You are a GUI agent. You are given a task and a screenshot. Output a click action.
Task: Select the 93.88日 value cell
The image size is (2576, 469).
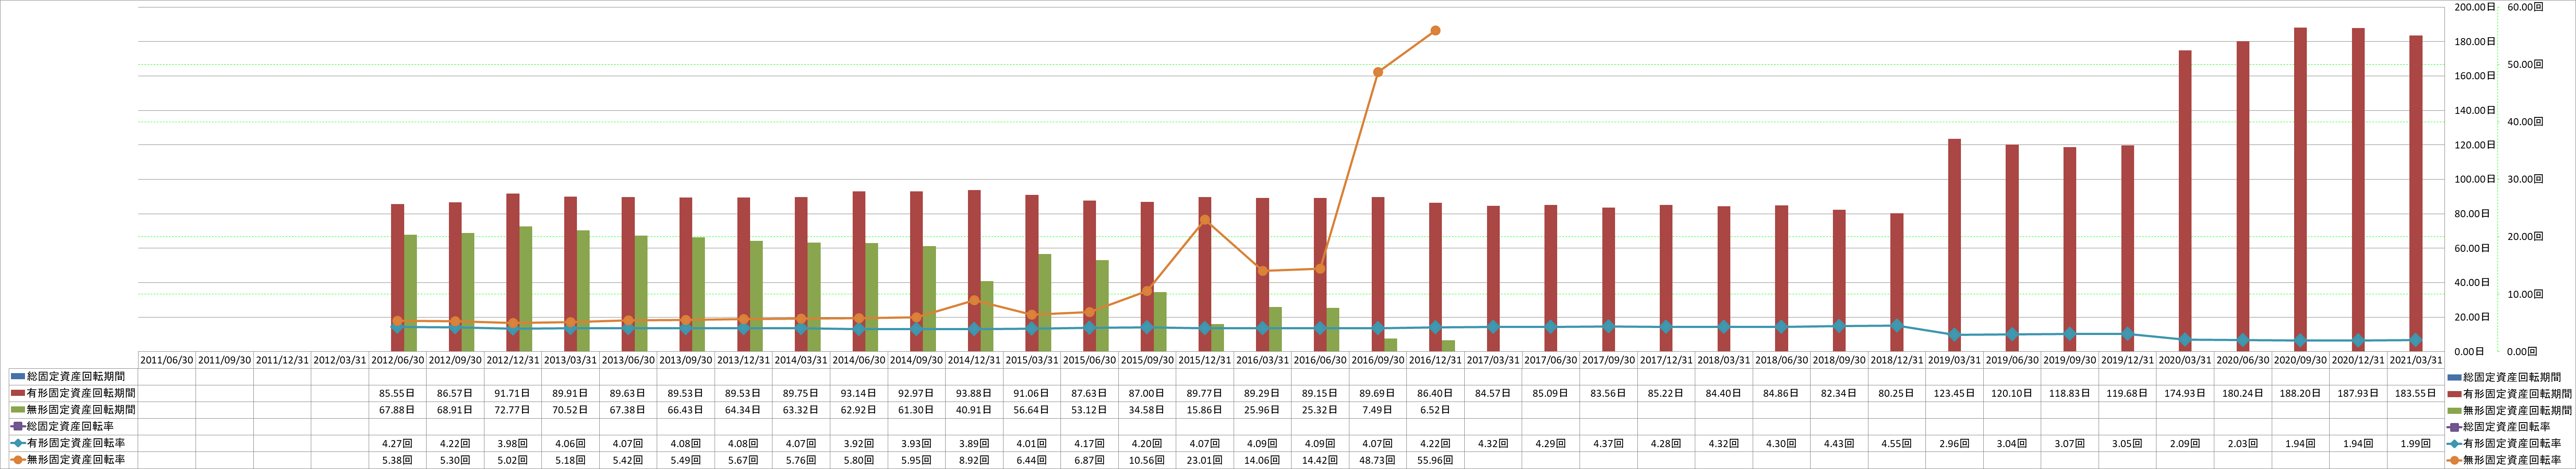point(975,393)
